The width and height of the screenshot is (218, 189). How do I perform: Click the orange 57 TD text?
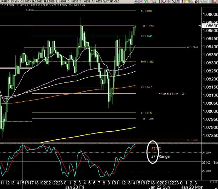click(156, 149)
